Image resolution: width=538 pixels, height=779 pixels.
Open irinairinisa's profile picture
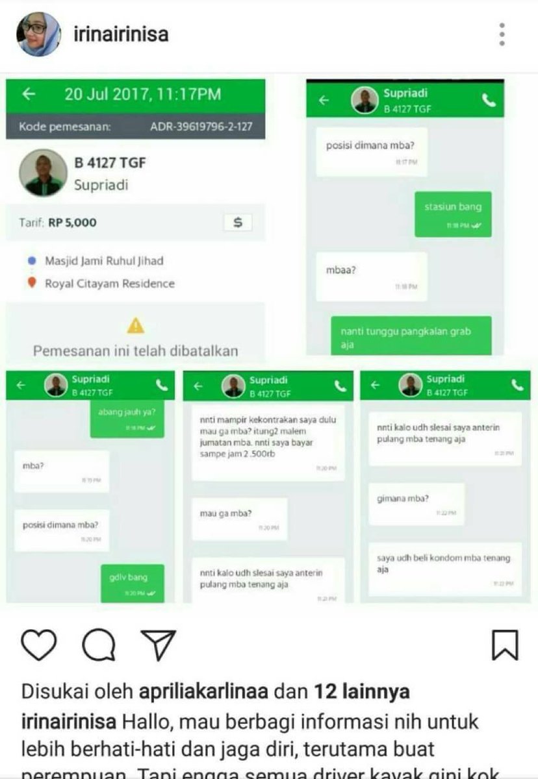click(39, 34)
